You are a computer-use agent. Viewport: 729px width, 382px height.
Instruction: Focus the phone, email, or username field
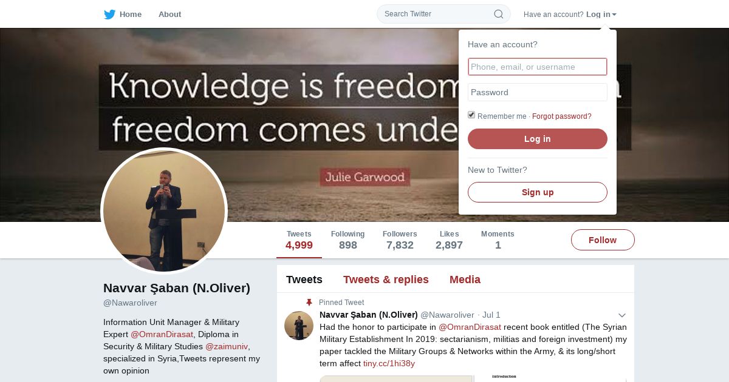(x=538, y=67)
